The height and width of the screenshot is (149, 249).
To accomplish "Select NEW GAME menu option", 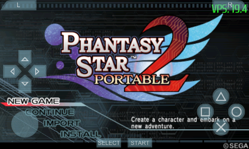I will point(34,101).
